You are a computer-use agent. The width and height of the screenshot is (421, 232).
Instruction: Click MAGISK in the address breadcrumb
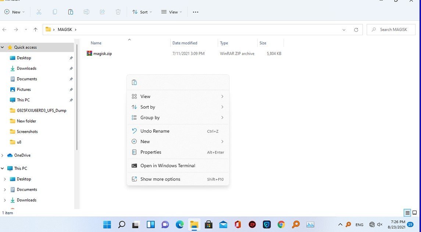pyautogui.click(x=65, y=29)
